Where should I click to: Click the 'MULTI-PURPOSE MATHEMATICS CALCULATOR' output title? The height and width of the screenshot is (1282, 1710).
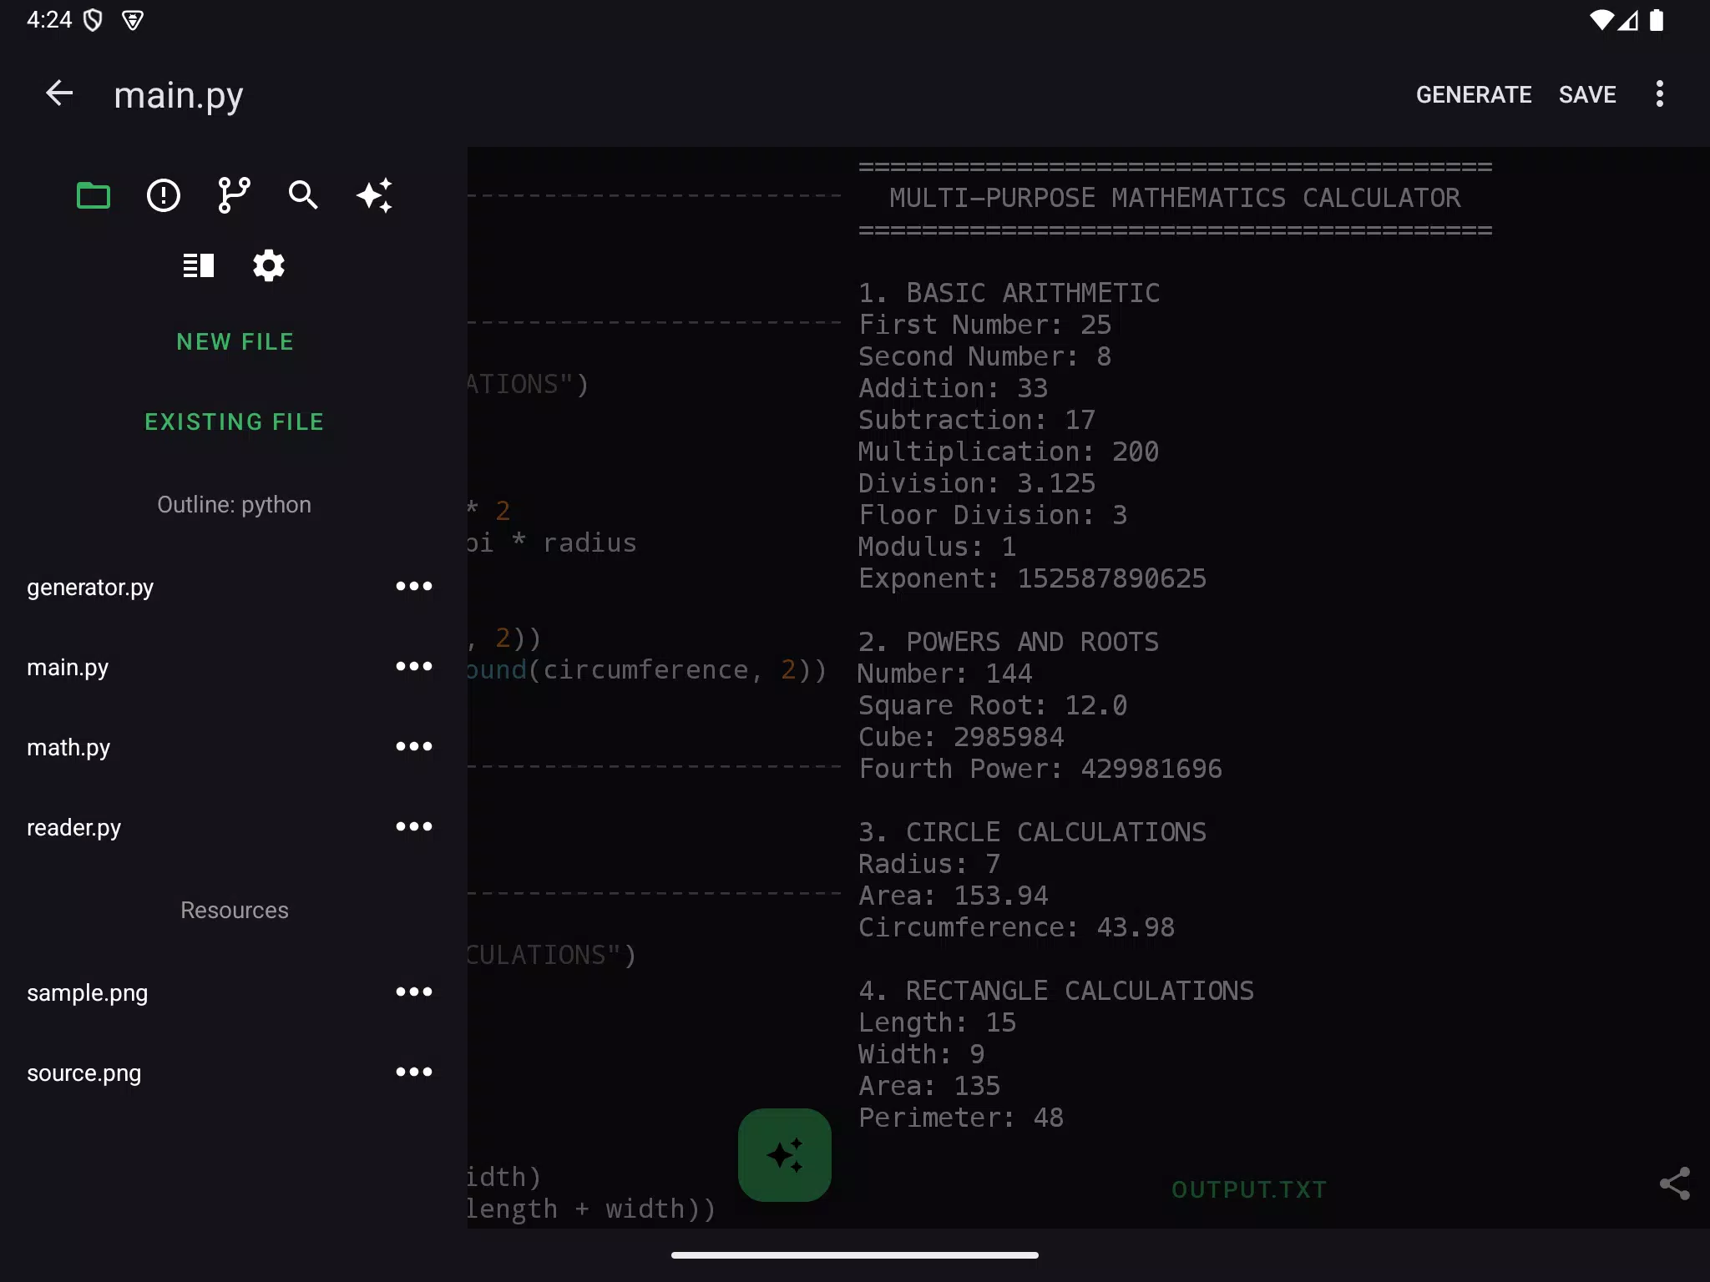1175,198
